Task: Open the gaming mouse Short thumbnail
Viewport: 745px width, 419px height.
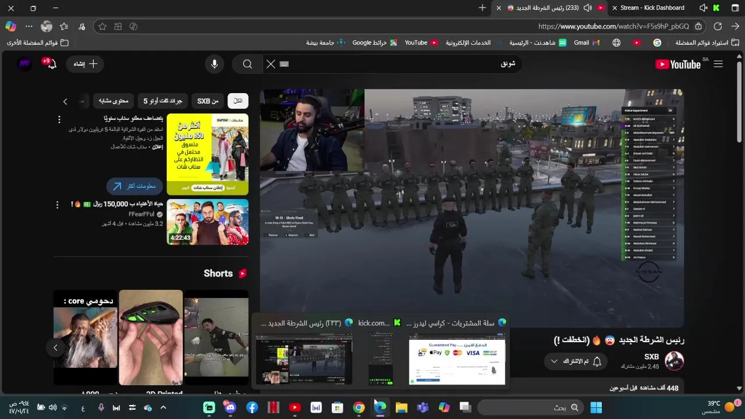Action: click(151, 338)
